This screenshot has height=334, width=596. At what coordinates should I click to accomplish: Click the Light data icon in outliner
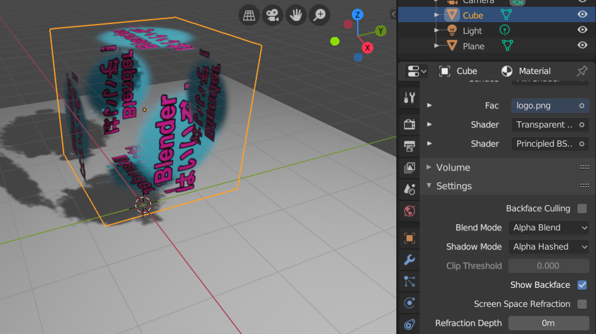point(504,30)
